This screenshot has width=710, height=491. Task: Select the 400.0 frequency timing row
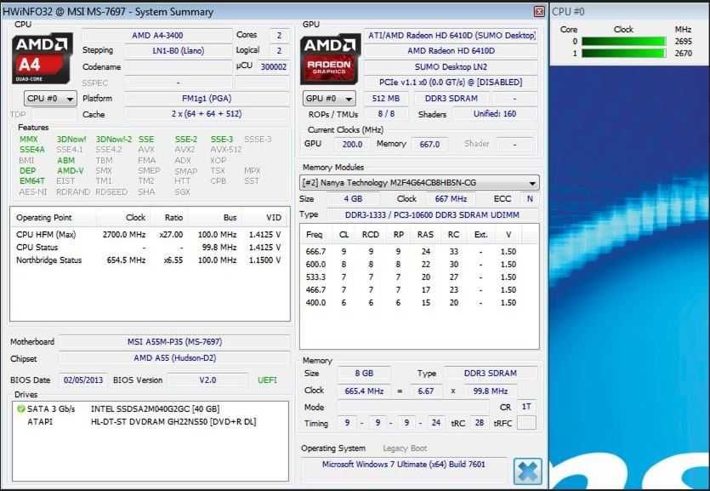[x=412, y=303]
